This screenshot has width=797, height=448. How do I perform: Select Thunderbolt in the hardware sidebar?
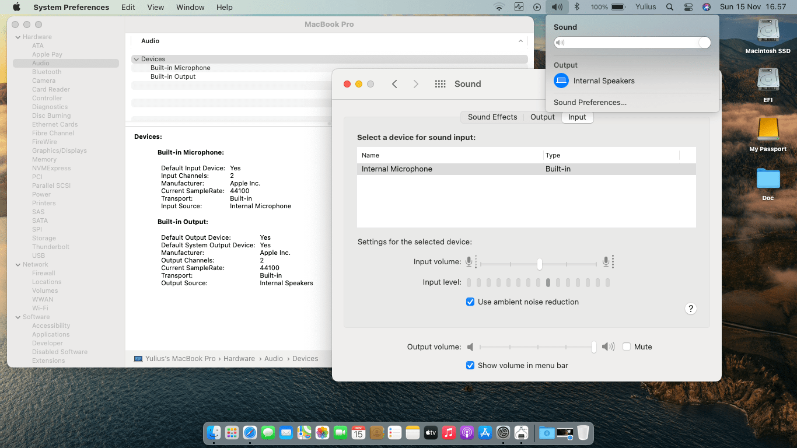(x=51, y=247)
